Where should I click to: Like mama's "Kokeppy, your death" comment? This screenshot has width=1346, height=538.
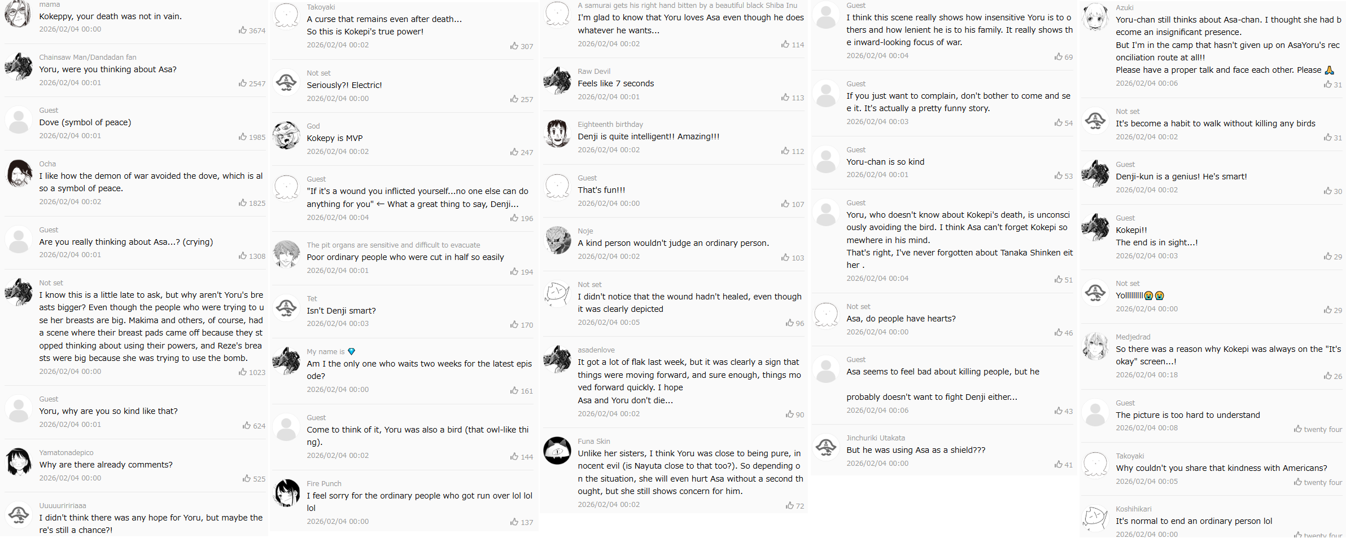point(243,30)
